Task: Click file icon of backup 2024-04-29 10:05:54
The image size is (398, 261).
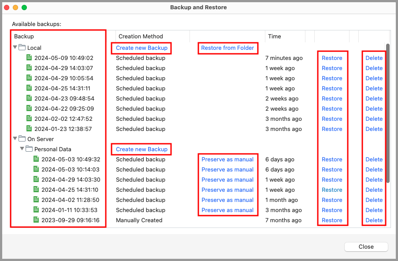Action: pyautogui.click(x=29, y=78)
